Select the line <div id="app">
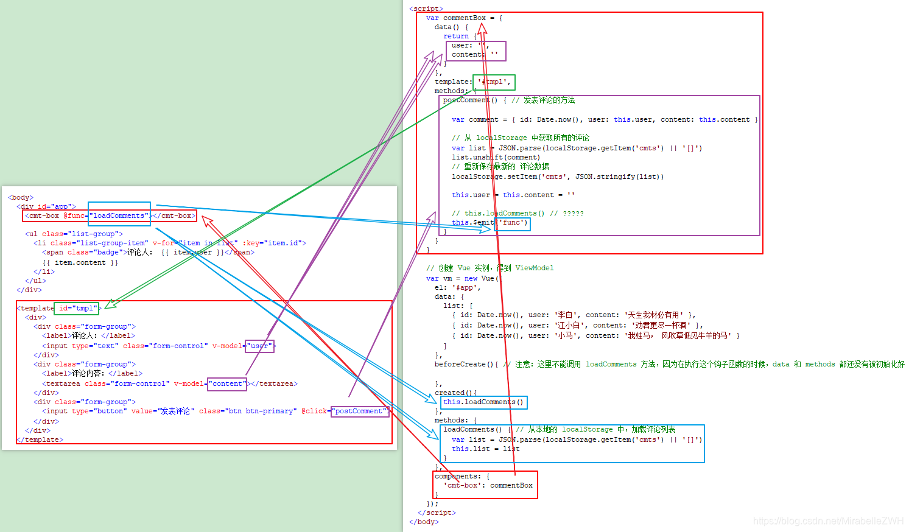The height and width of the screenshot is (532, 909). click(x=46, y=206)
